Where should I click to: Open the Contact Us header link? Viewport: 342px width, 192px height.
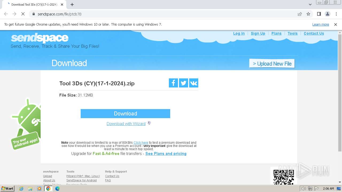pos(314,33)
